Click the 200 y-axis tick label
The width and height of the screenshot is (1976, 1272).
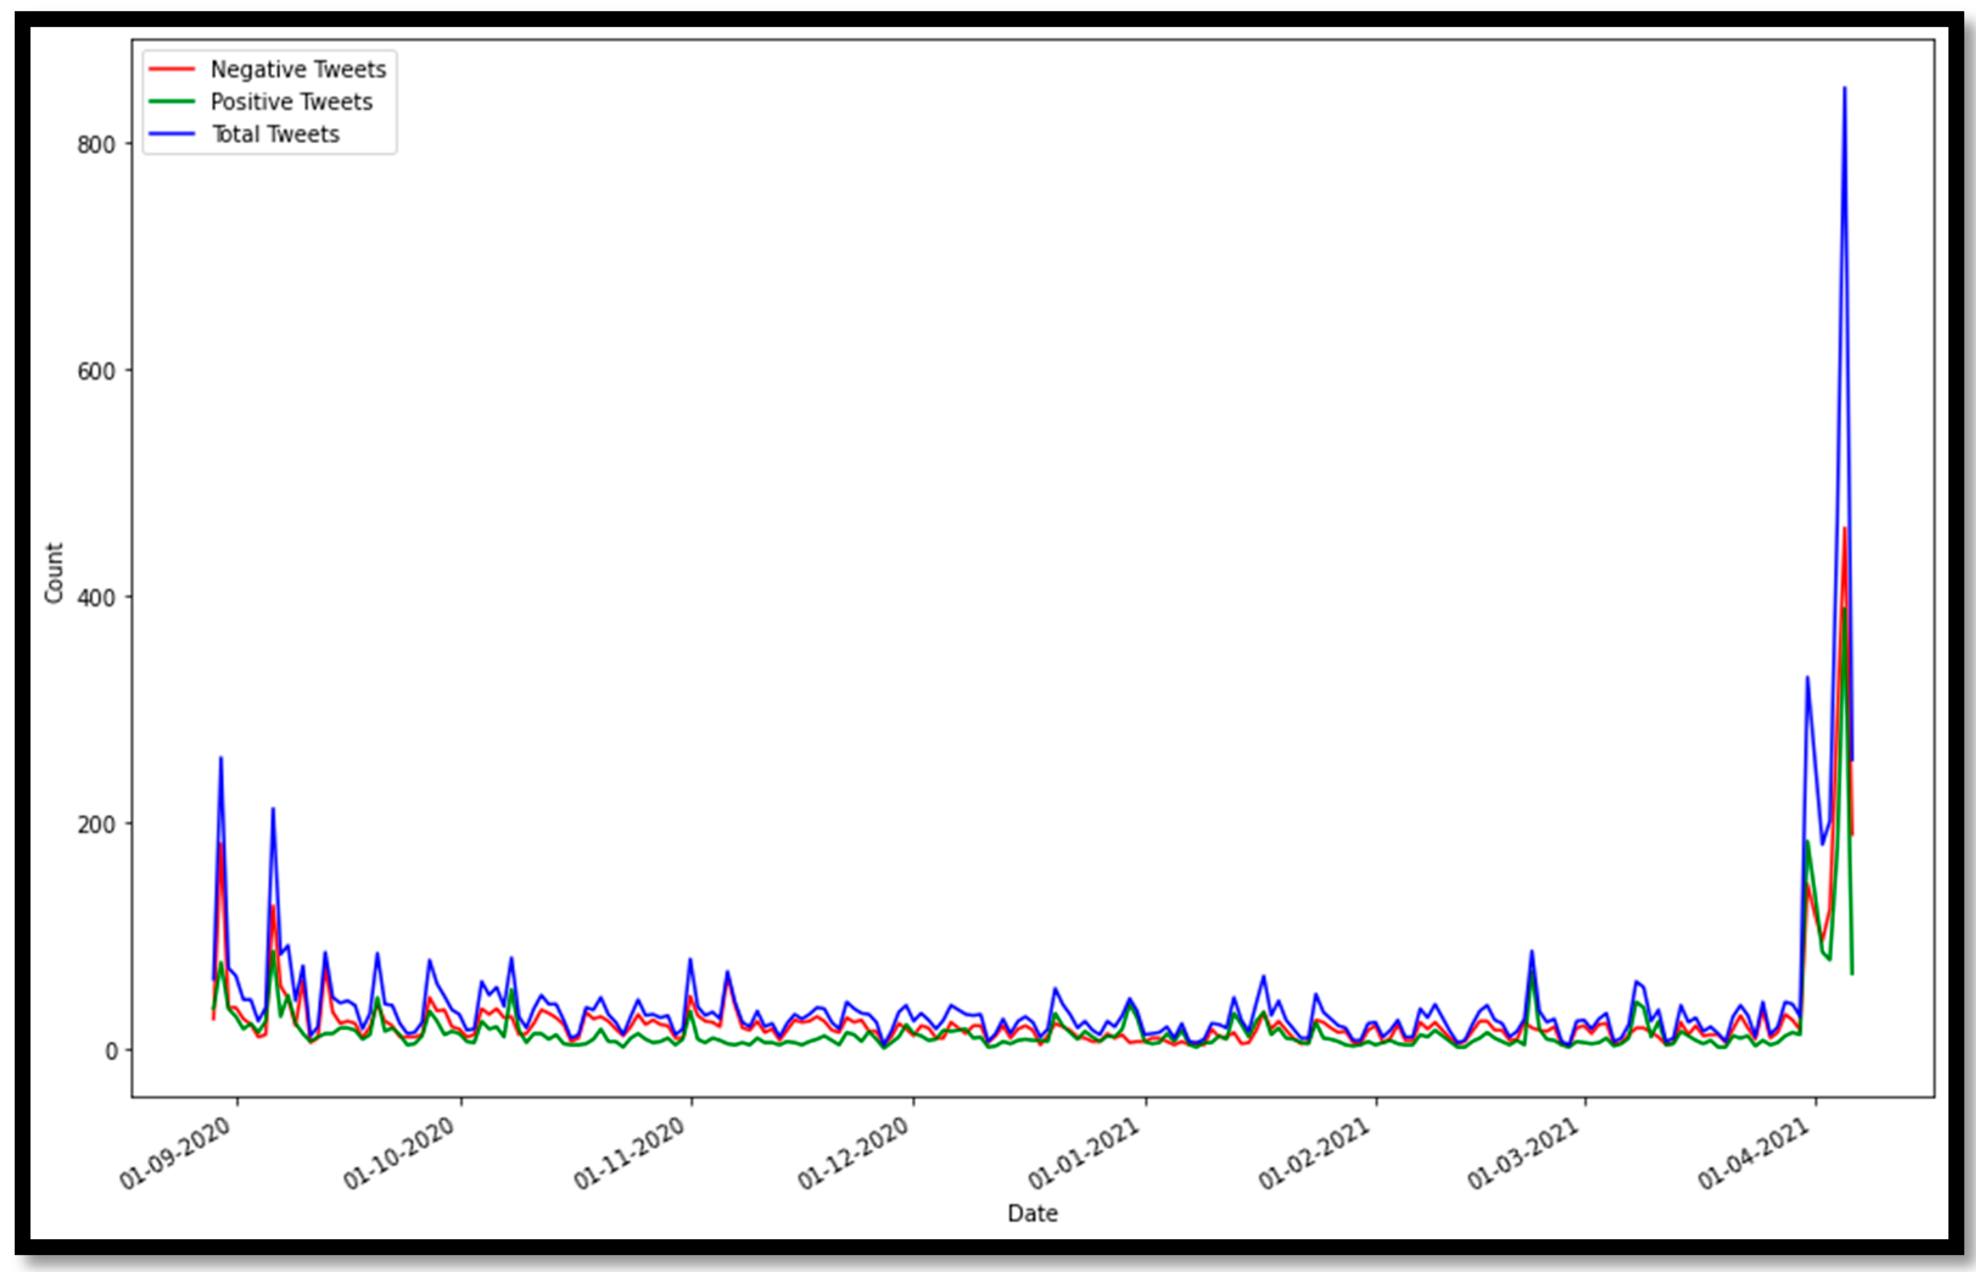96,824
